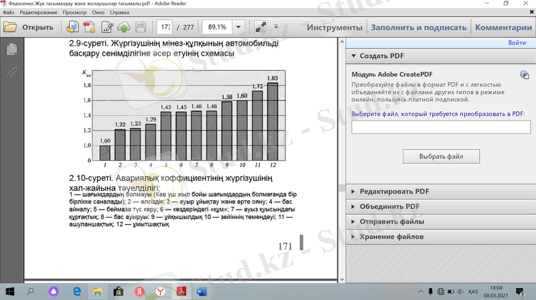Open the zoom percentage dropdown
The height and width of the screenshot is (300, 536).
[x=239, y=27]
